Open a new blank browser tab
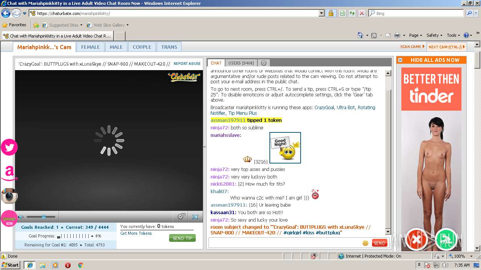This screenshot has width=481, height=270. (x=119, y=36)
